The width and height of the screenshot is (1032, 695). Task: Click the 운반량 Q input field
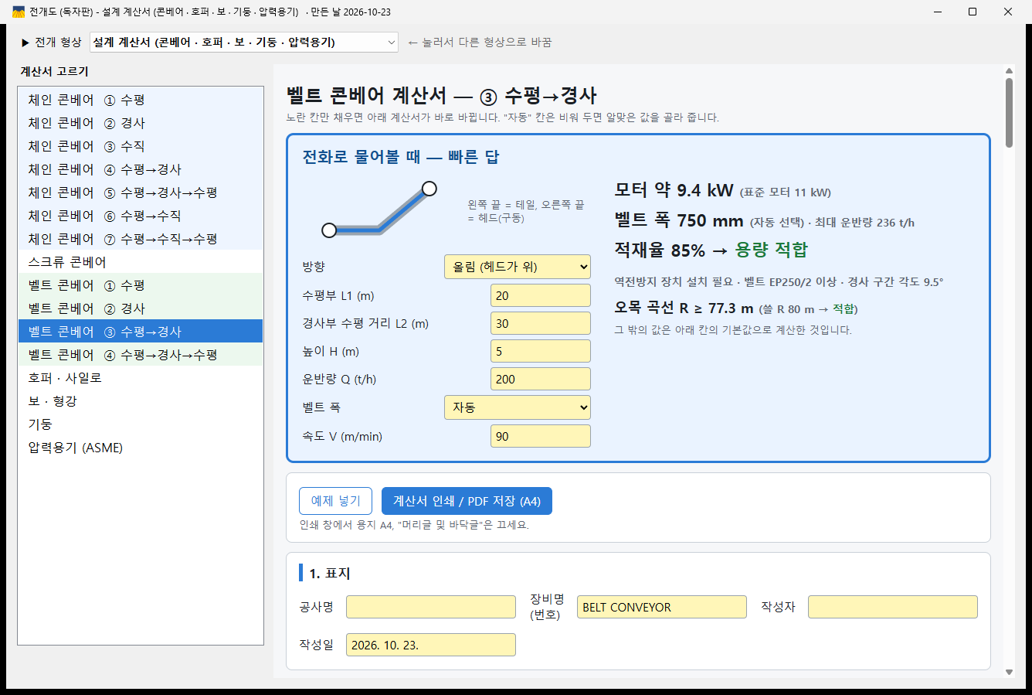pos(541,379)
